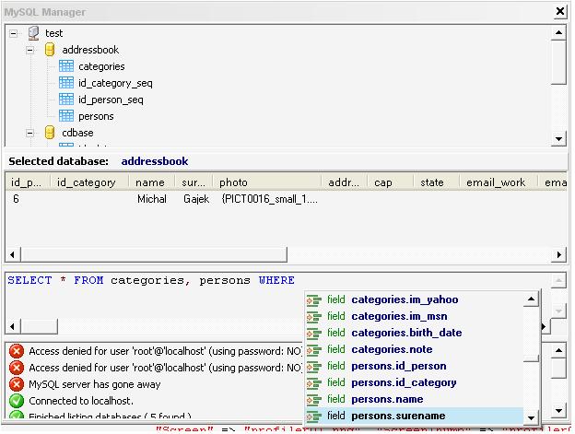Choose categories.im_msn from autocomplete list
The height and width of the screenshot is (434, 575).
tap(415, 316)
